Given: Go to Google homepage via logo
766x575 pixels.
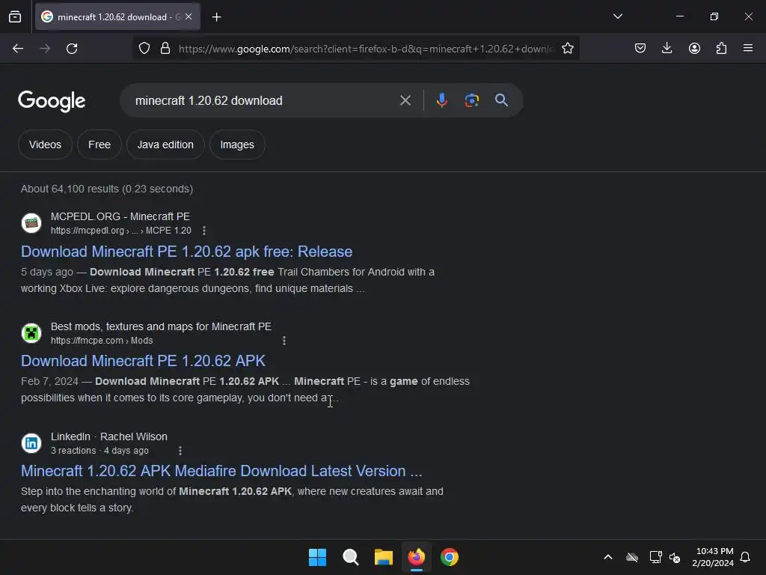Looking at the screenshot, I should point(52,101).
